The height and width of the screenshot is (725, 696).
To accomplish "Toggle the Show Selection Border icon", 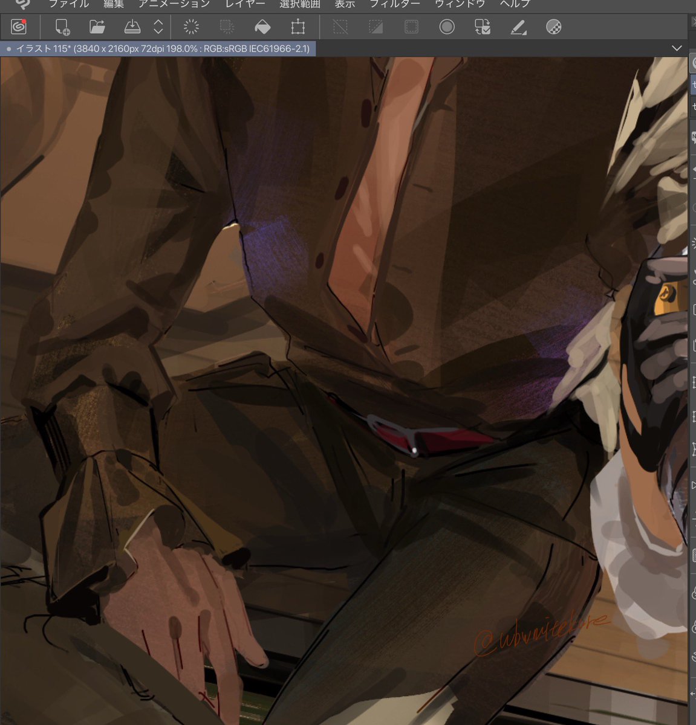I will click(411, 27).
